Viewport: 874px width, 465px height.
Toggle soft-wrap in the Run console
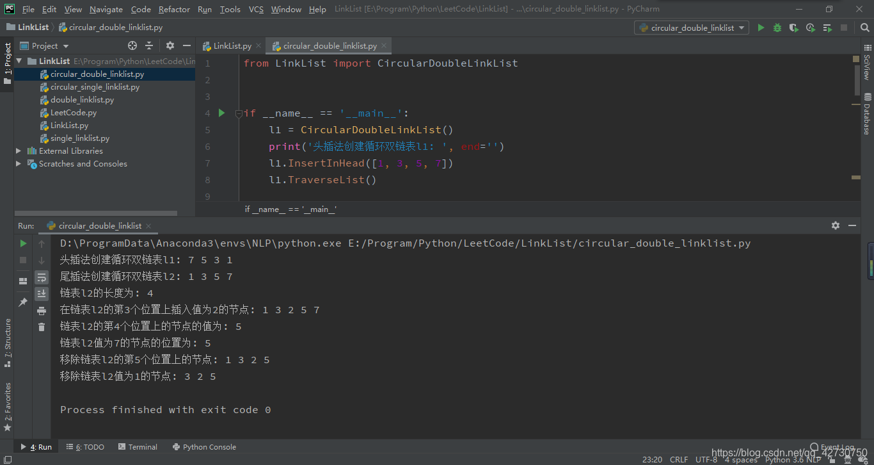tap(42, 277)
